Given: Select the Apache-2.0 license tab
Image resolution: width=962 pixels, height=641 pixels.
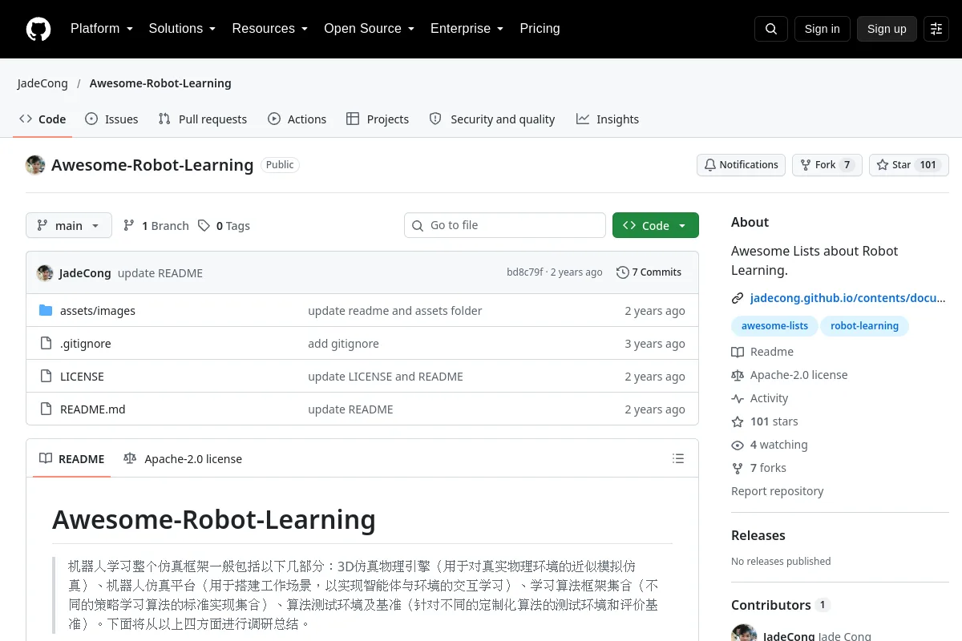Looking at the screenshot, I should click(183, 459).
